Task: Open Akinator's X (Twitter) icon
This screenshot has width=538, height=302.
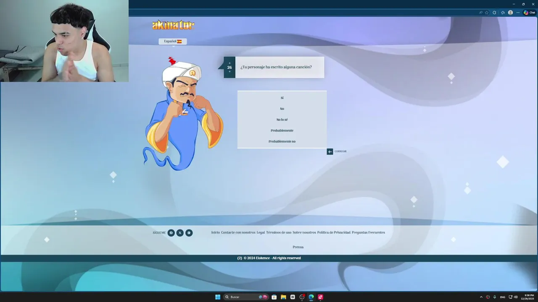Action: 180,233
